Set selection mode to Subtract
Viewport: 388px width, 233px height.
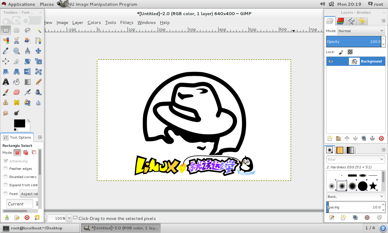[34, 153]
